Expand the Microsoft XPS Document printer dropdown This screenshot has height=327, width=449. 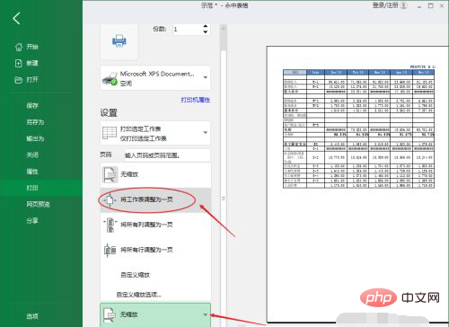206,77
